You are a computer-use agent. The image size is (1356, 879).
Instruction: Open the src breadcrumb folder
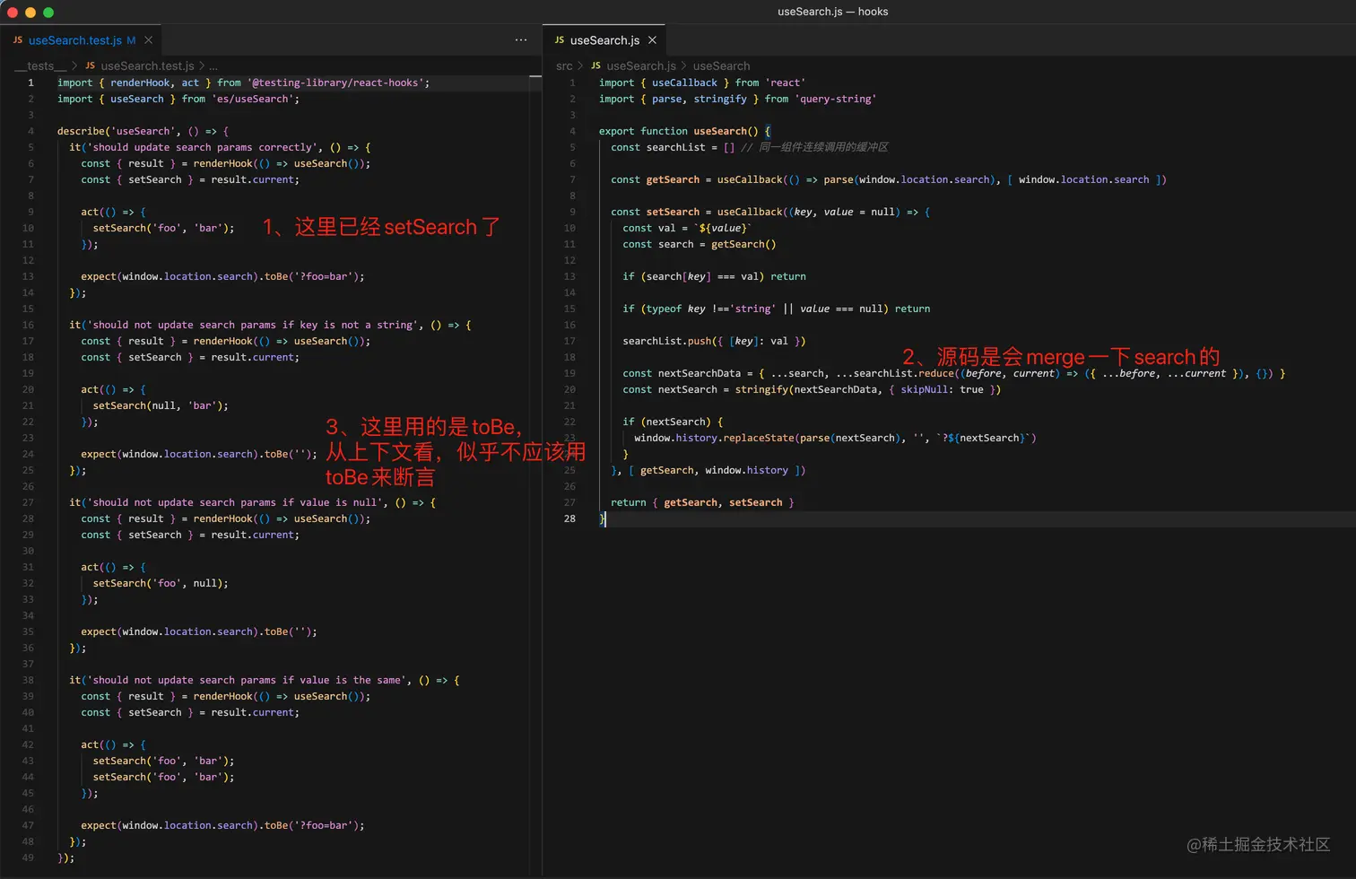pos(564,65)
